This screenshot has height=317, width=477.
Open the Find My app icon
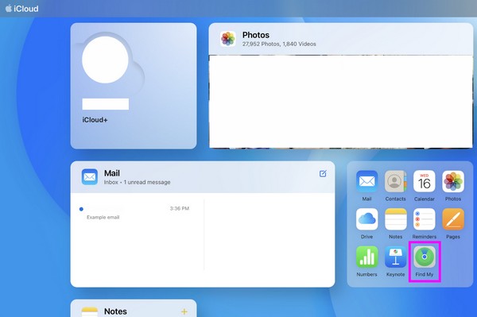pyautogui.click(x=425, y=257)
